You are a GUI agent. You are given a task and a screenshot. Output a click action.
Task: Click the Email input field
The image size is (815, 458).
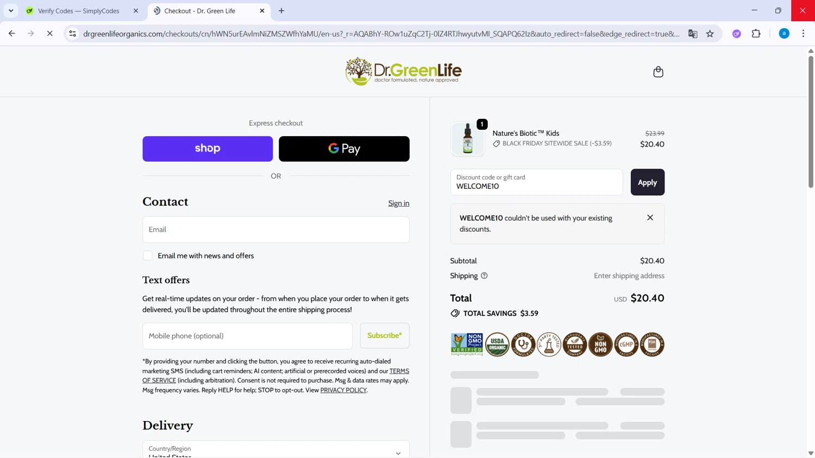tap(276, 230)
